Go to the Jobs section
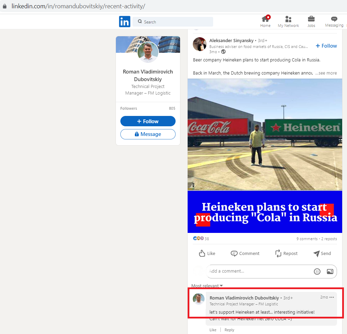 coord(311,22)
